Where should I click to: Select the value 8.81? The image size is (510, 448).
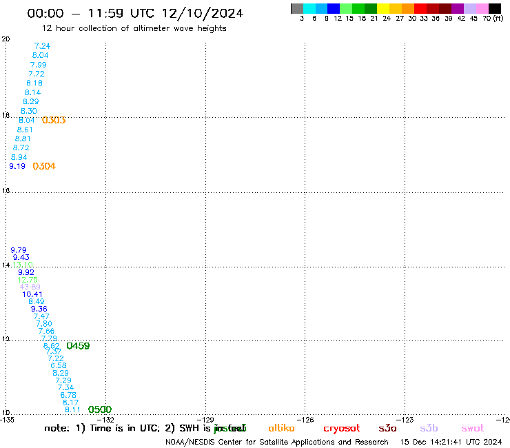(23, 139)
